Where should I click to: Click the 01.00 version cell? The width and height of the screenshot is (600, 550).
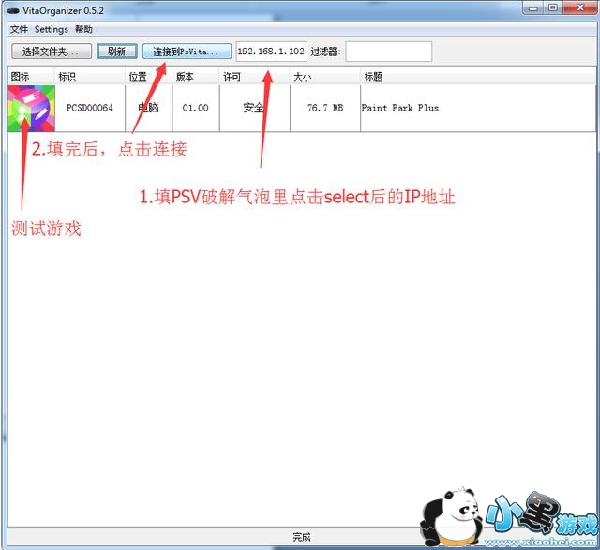[196, 109]
